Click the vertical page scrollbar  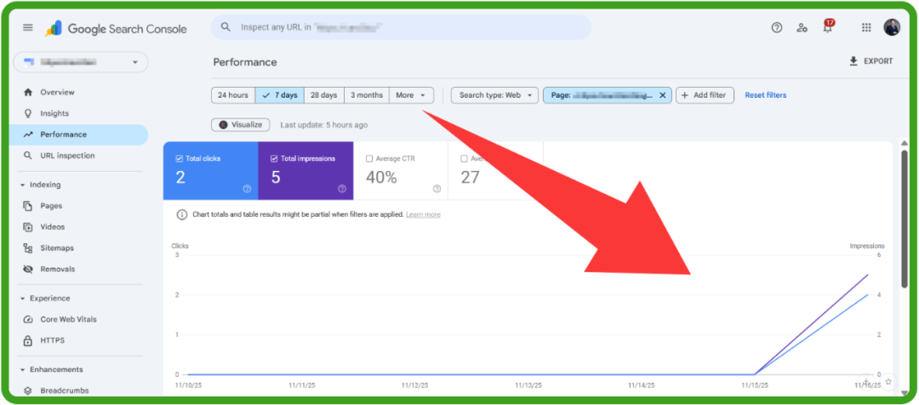point(904,221)
